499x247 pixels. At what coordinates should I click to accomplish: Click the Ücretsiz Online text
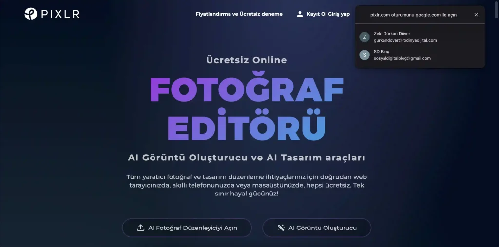click(x=247, y=60)
